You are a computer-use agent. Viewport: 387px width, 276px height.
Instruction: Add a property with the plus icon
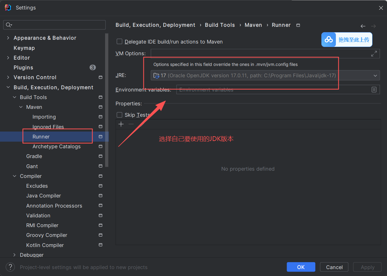pyautogui.click(x=121, y=124)
